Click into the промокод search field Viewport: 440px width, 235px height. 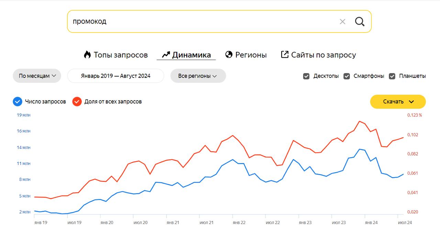[x=199, y=21]
